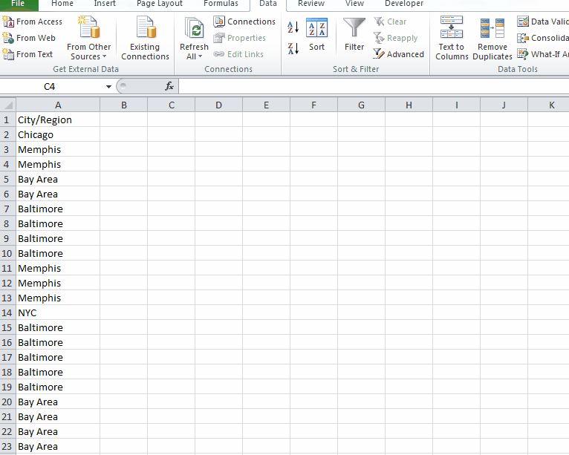Select Memphis in row 3
Screen dimensions: 569x455
click(58, 149)
